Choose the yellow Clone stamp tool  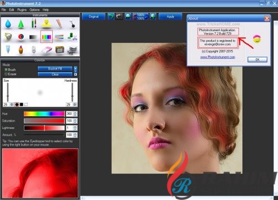pyautogui.click(x=47, y=24)
